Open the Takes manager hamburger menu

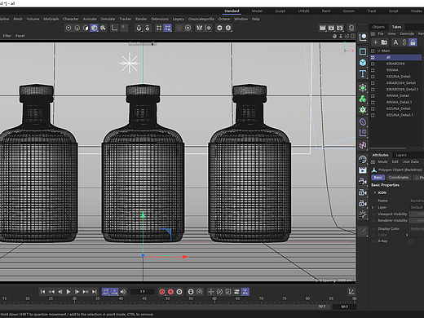[373, 33]
